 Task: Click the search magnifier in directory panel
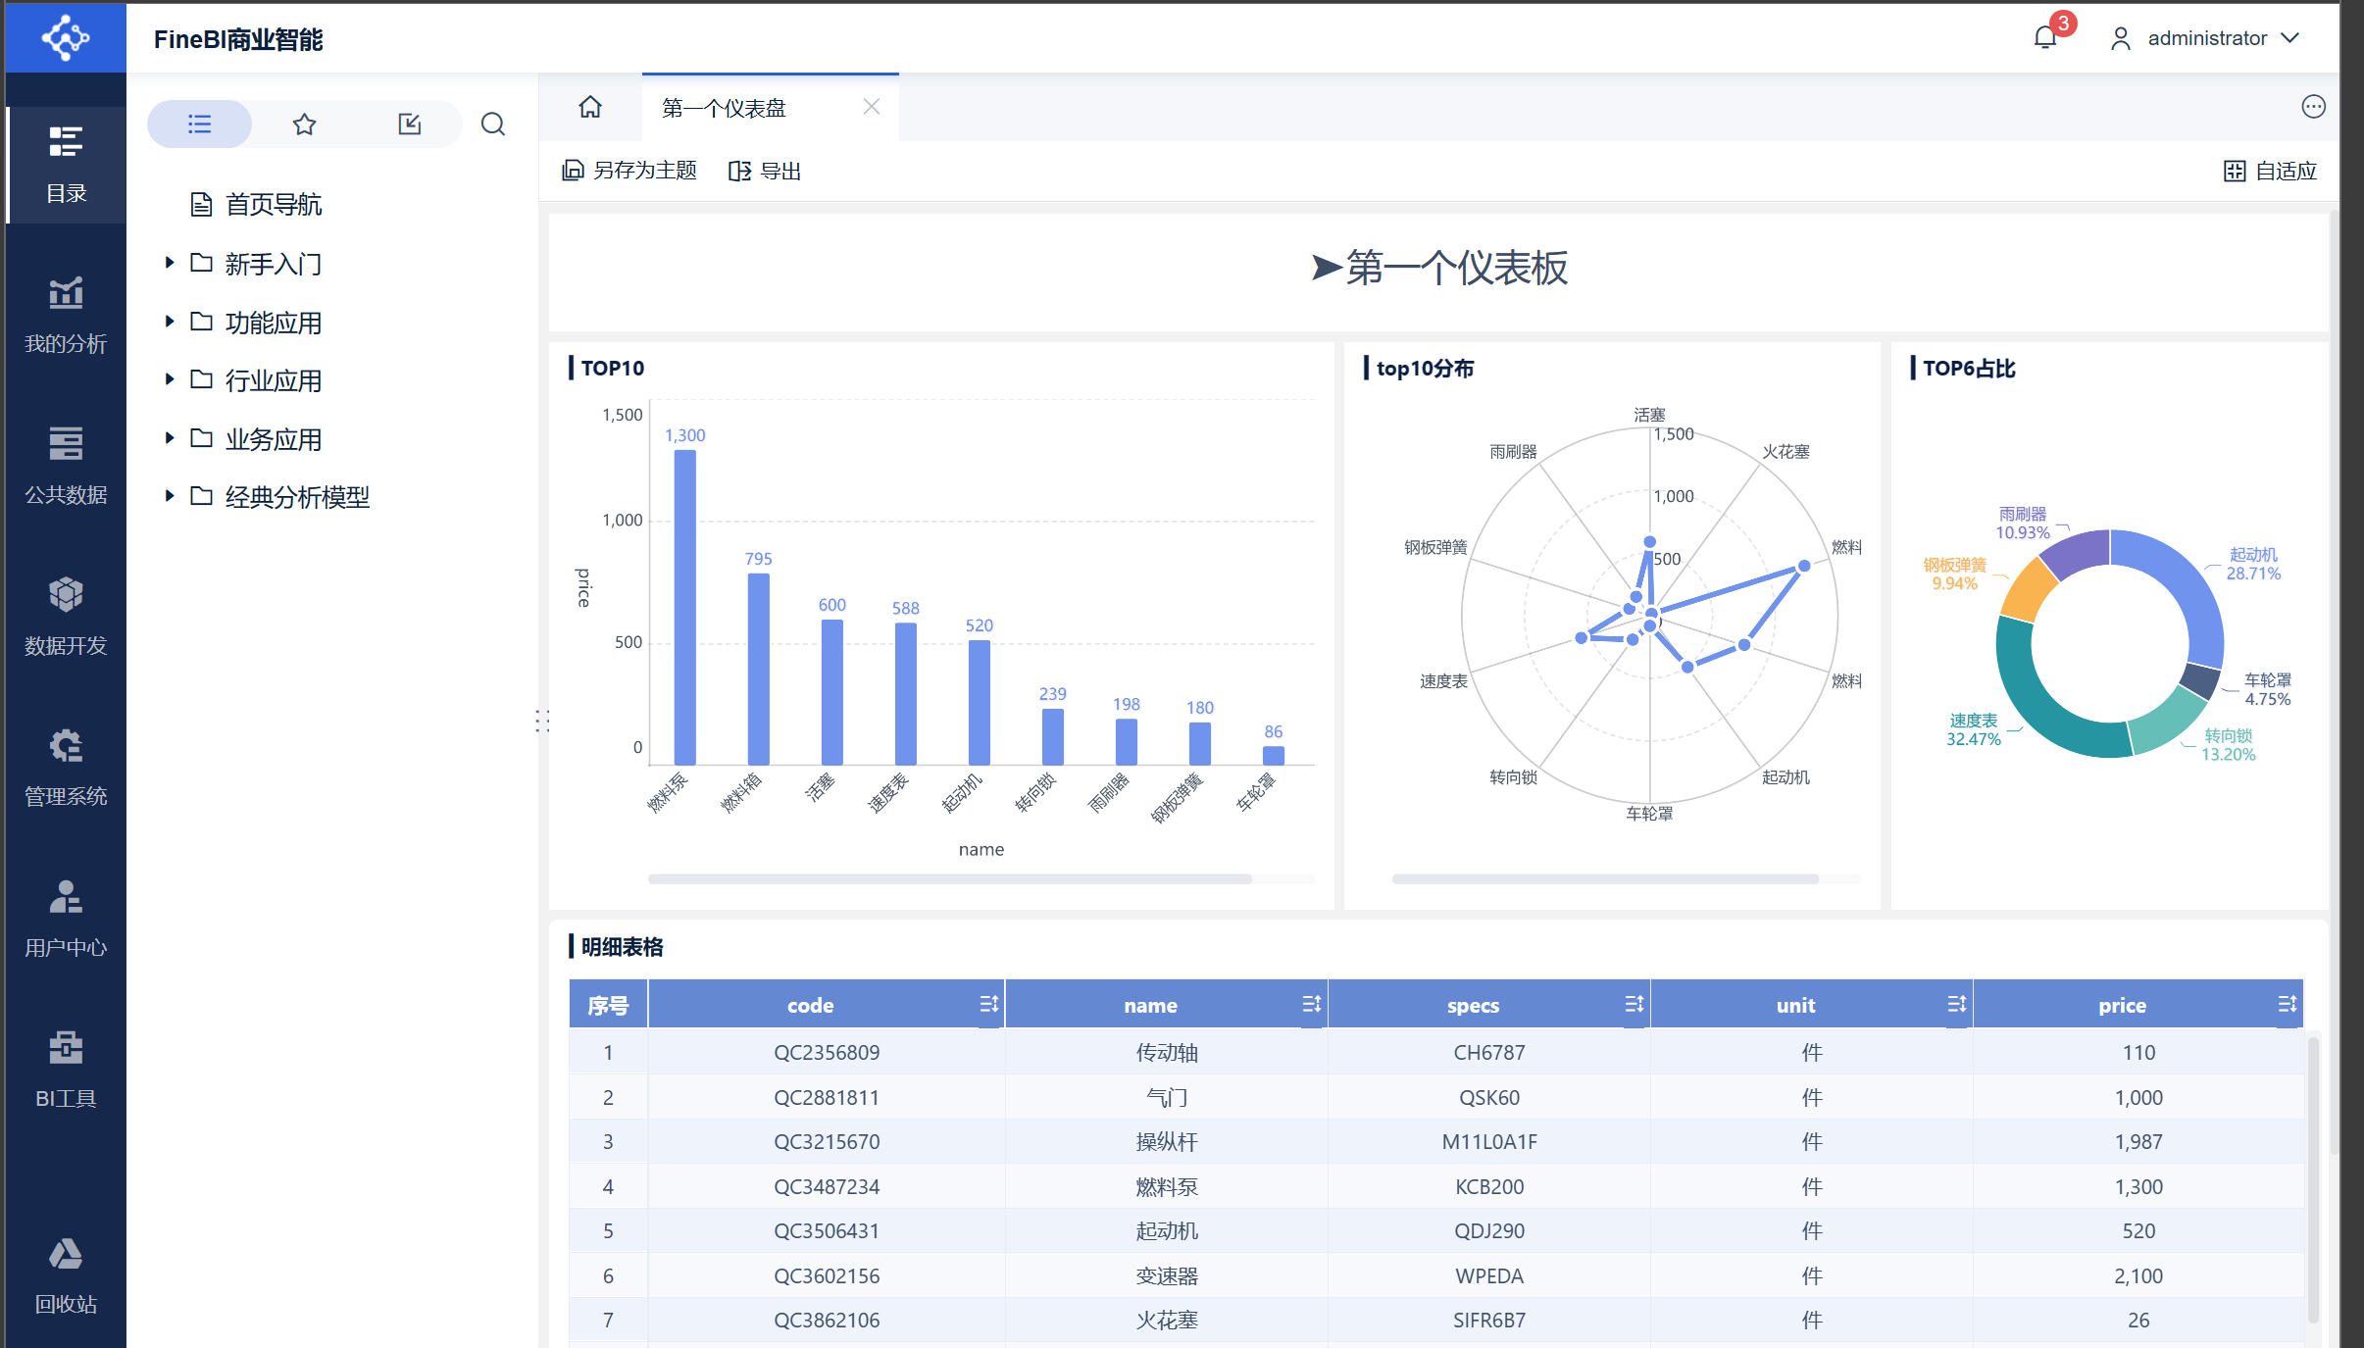[x=493, y=125]
